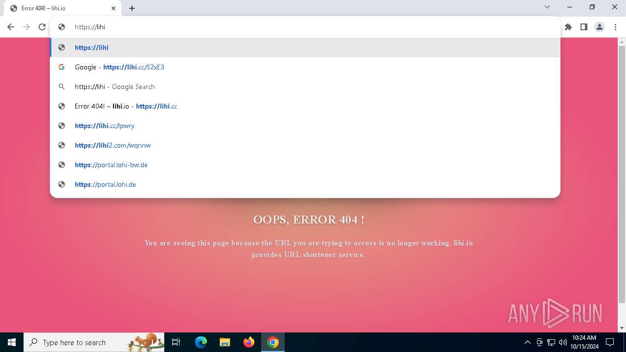This screenshot has height=352, width=626.
Task: Choose the portal.lohi.de suggestion
Action: pos(305,184)
